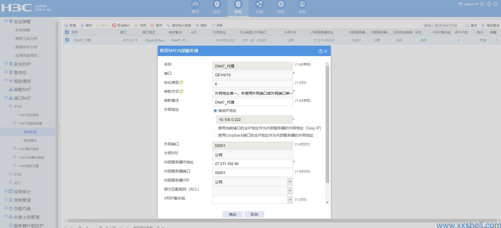Click the 新建 (New) plus icon

coord(66,26)
